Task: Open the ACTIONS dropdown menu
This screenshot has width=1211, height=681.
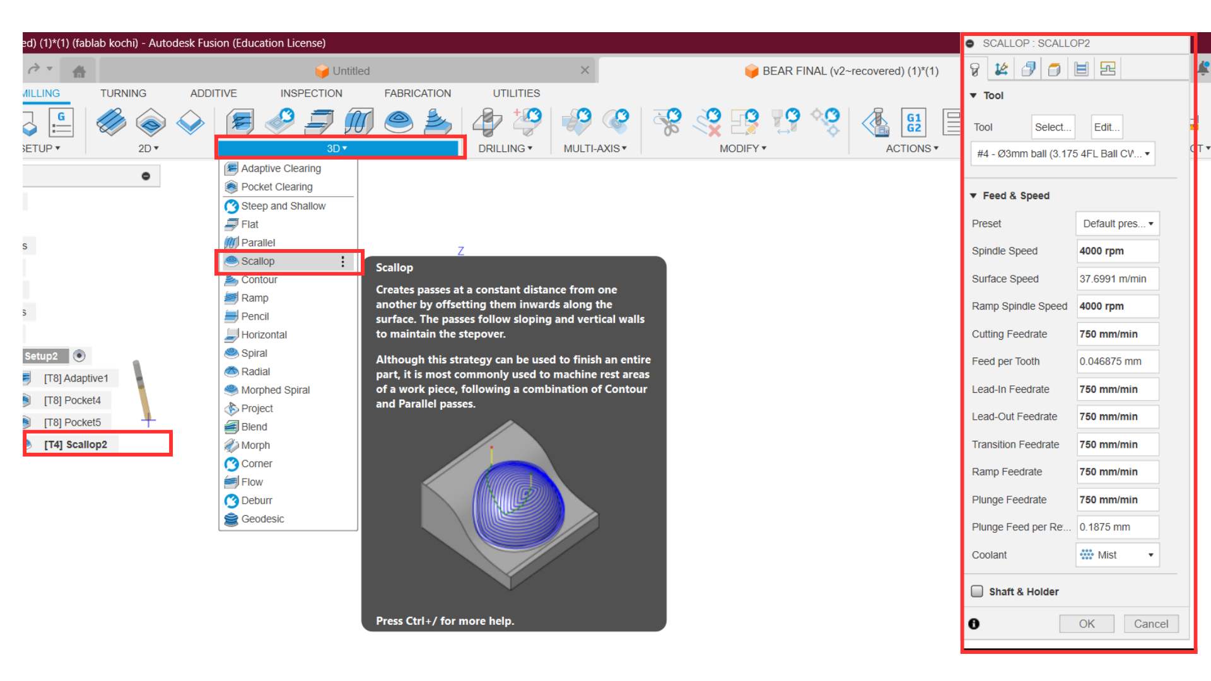Action: 912,148
